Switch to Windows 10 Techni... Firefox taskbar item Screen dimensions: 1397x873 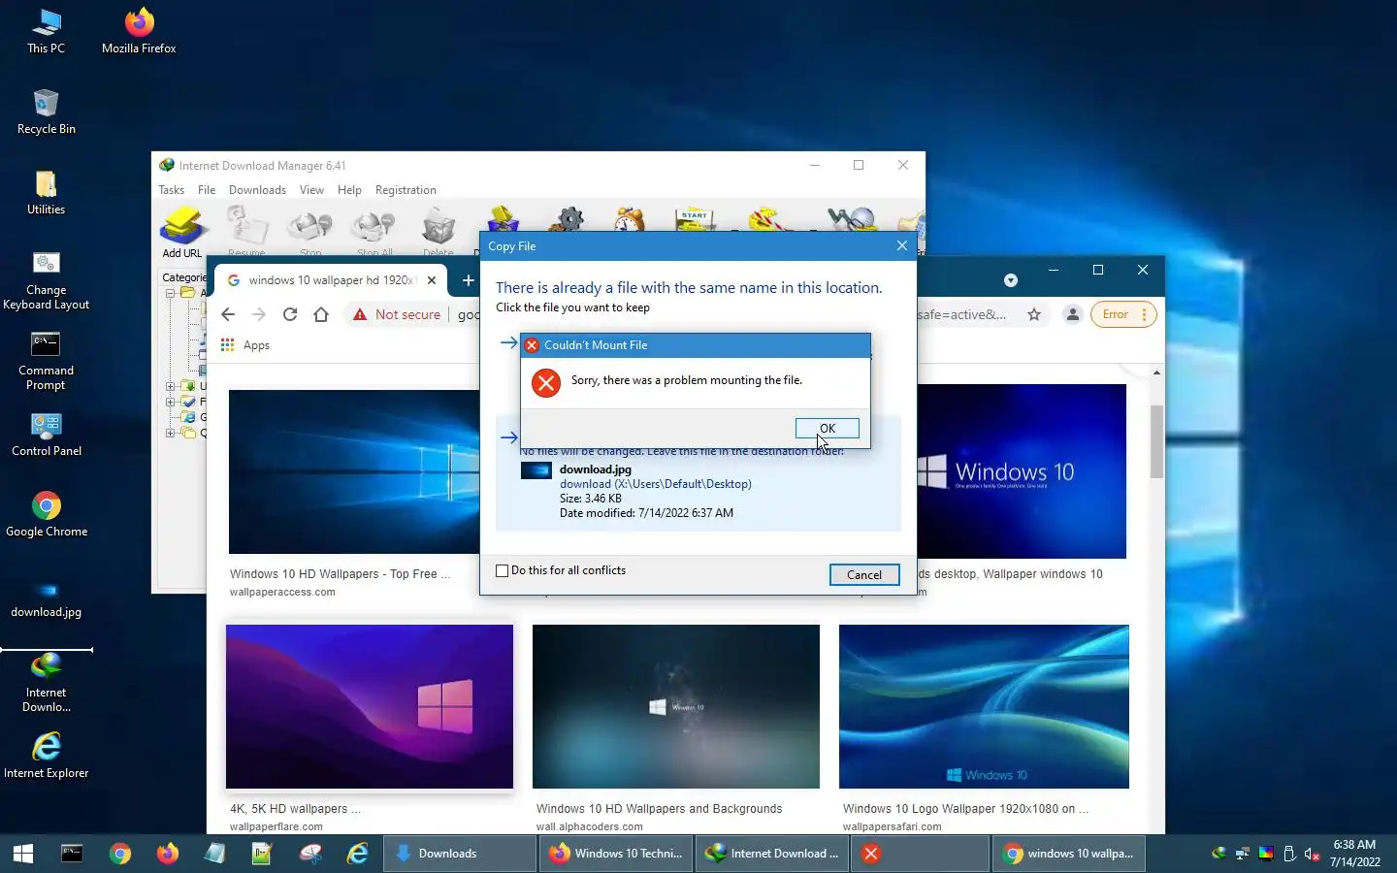click(615, 854)
